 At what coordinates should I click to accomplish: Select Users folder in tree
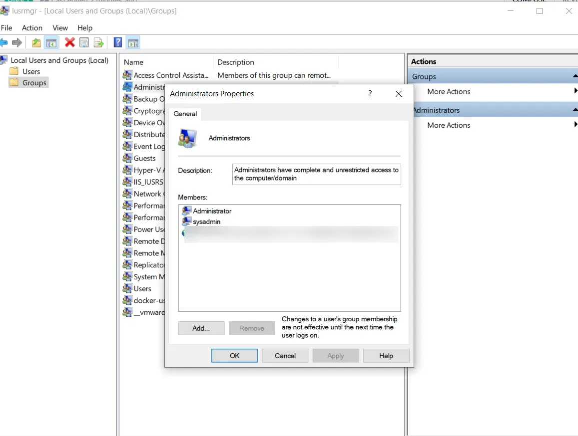pos(31,71)
